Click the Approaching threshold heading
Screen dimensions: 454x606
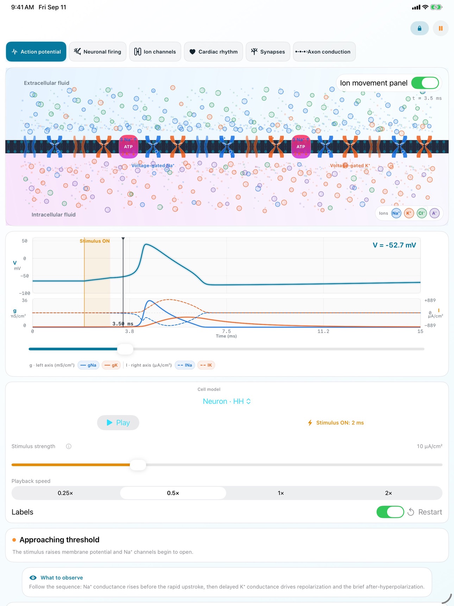59,540
